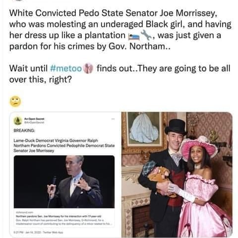Screen dimensions: 238x238
Task: Click the 'Wait until' sentence in tweet
Action: point(119,74)
